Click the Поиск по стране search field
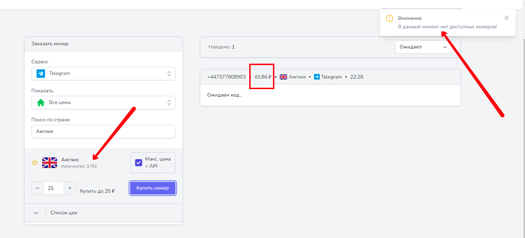The height and width of the screenshot is (238, 525). tap(103, 132)
